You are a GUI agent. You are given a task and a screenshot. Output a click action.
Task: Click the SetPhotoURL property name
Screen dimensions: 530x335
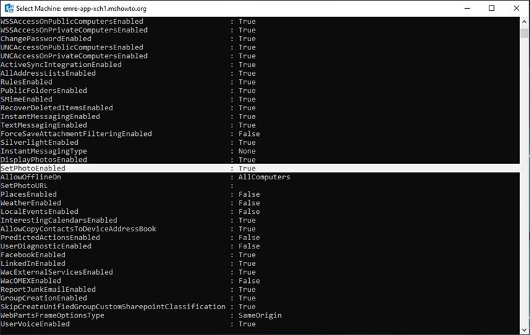point(24,185)
